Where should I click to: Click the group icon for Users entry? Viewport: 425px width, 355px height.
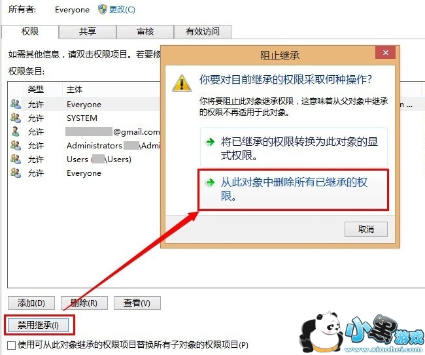[16, 159]
